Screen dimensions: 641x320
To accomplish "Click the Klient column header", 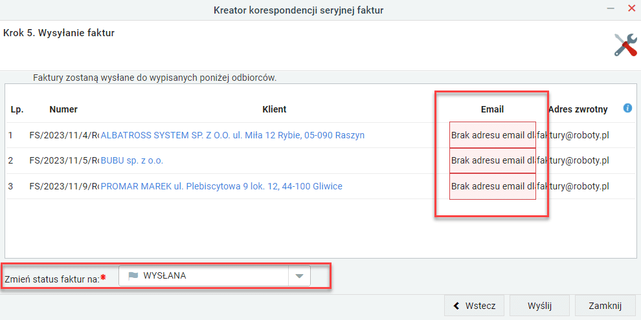I will (x=275, y=109).
